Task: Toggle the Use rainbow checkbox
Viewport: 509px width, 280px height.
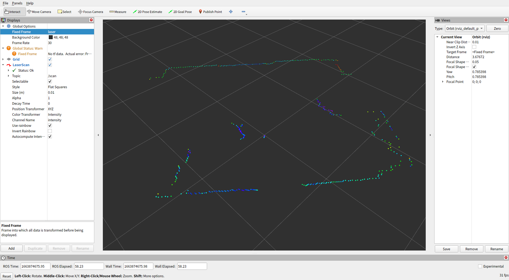Action: click(50, 125)
